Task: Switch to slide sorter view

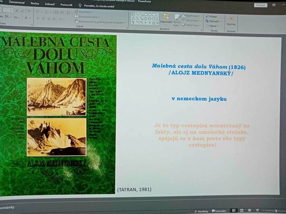Action: coord(242,210)
